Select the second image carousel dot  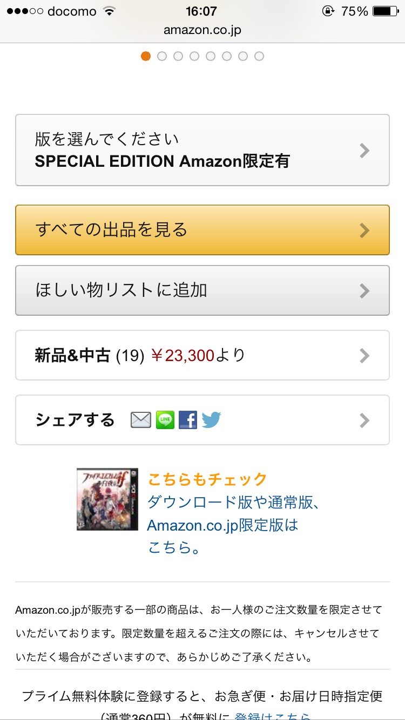pyautogui.click(x=162, y=56)
